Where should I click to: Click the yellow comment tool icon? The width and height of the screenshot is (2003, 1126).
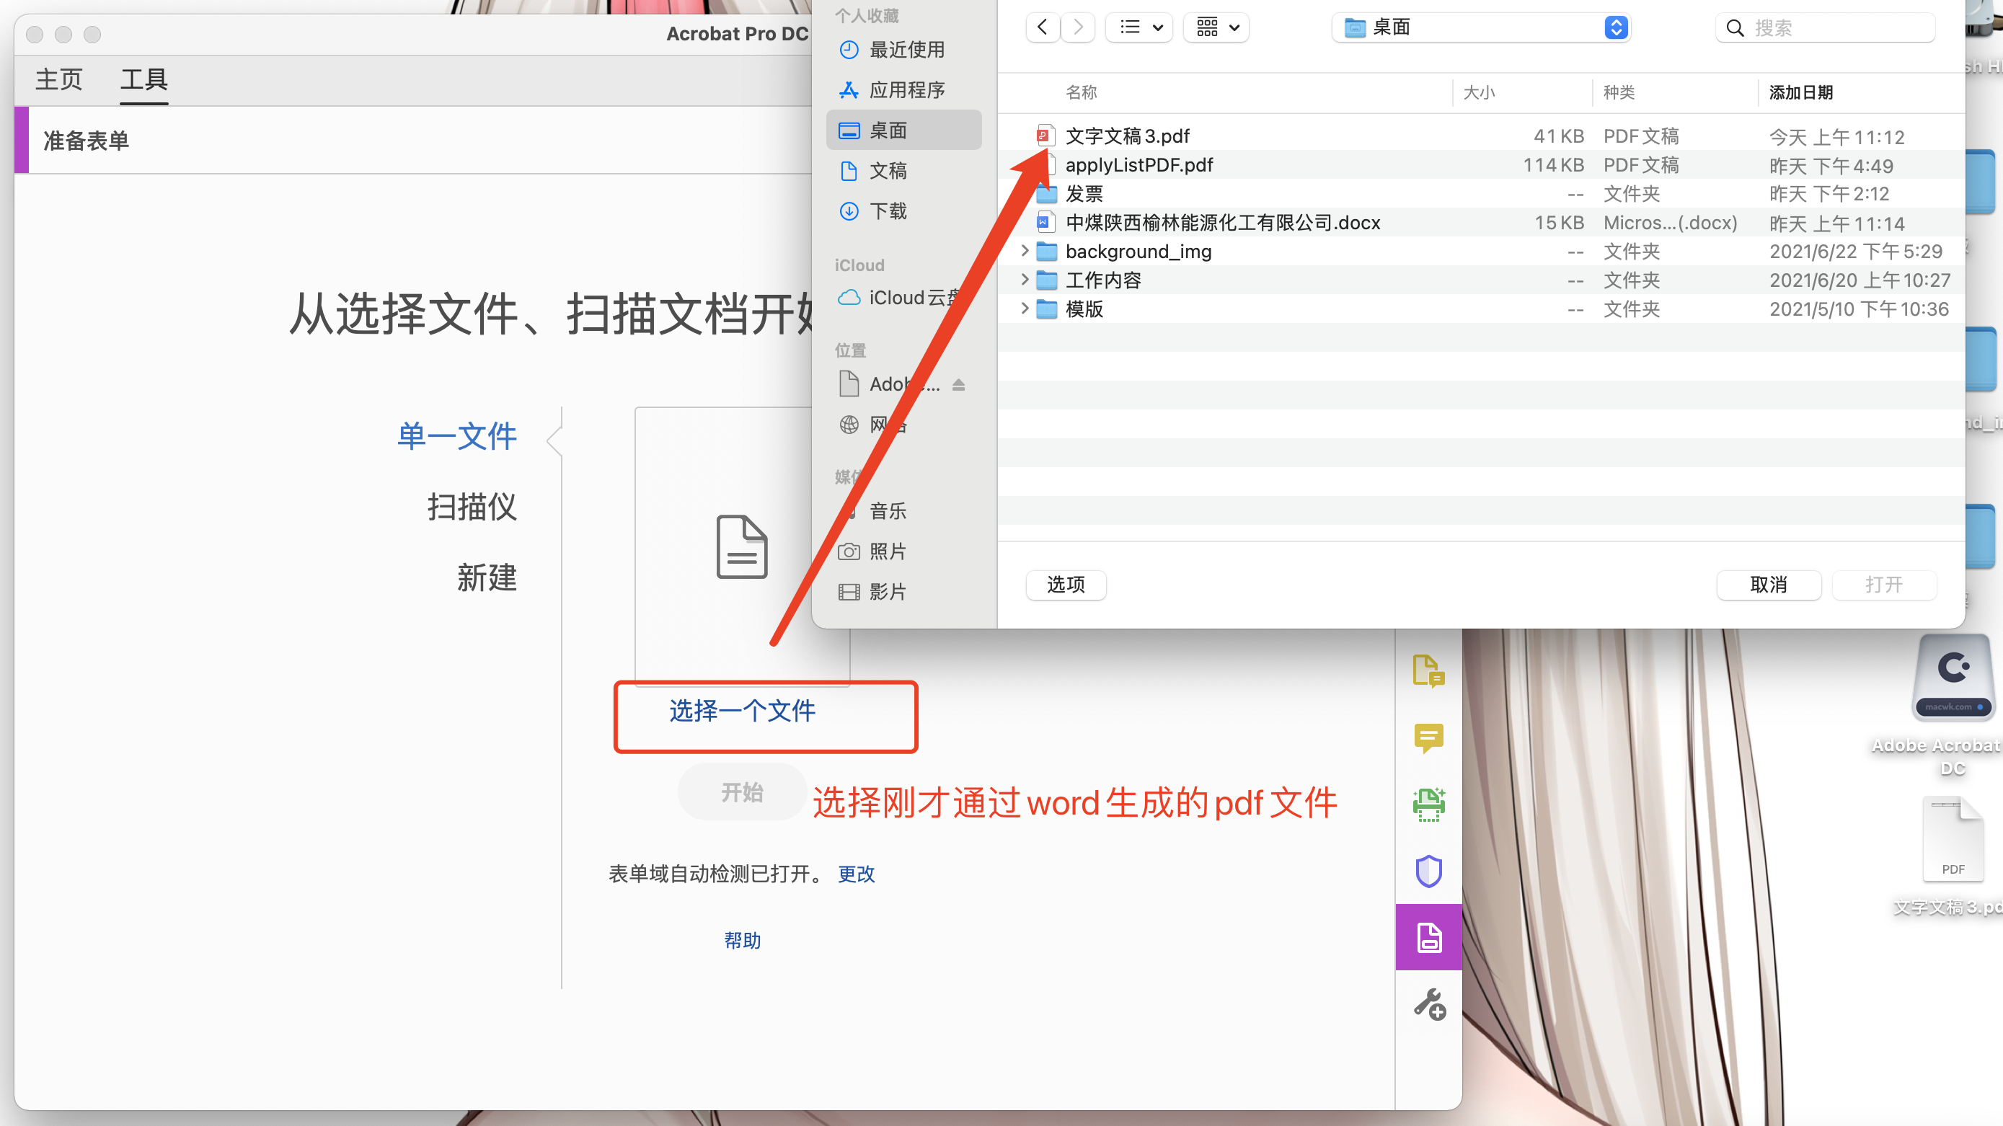click(1428, 737)
